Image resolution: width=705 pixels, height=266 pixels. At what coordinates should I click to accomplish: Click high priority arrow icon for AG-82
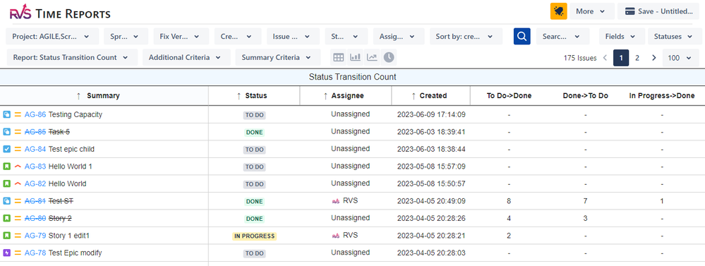pyautogui.click(x=18, y=183)
